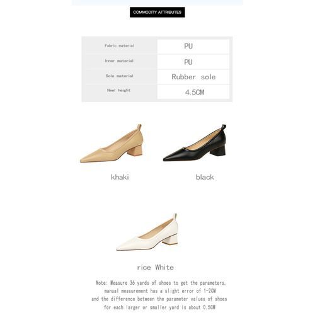Select the khaki shoe image
The image size is (315, 315).
click(x=112, y=144)
